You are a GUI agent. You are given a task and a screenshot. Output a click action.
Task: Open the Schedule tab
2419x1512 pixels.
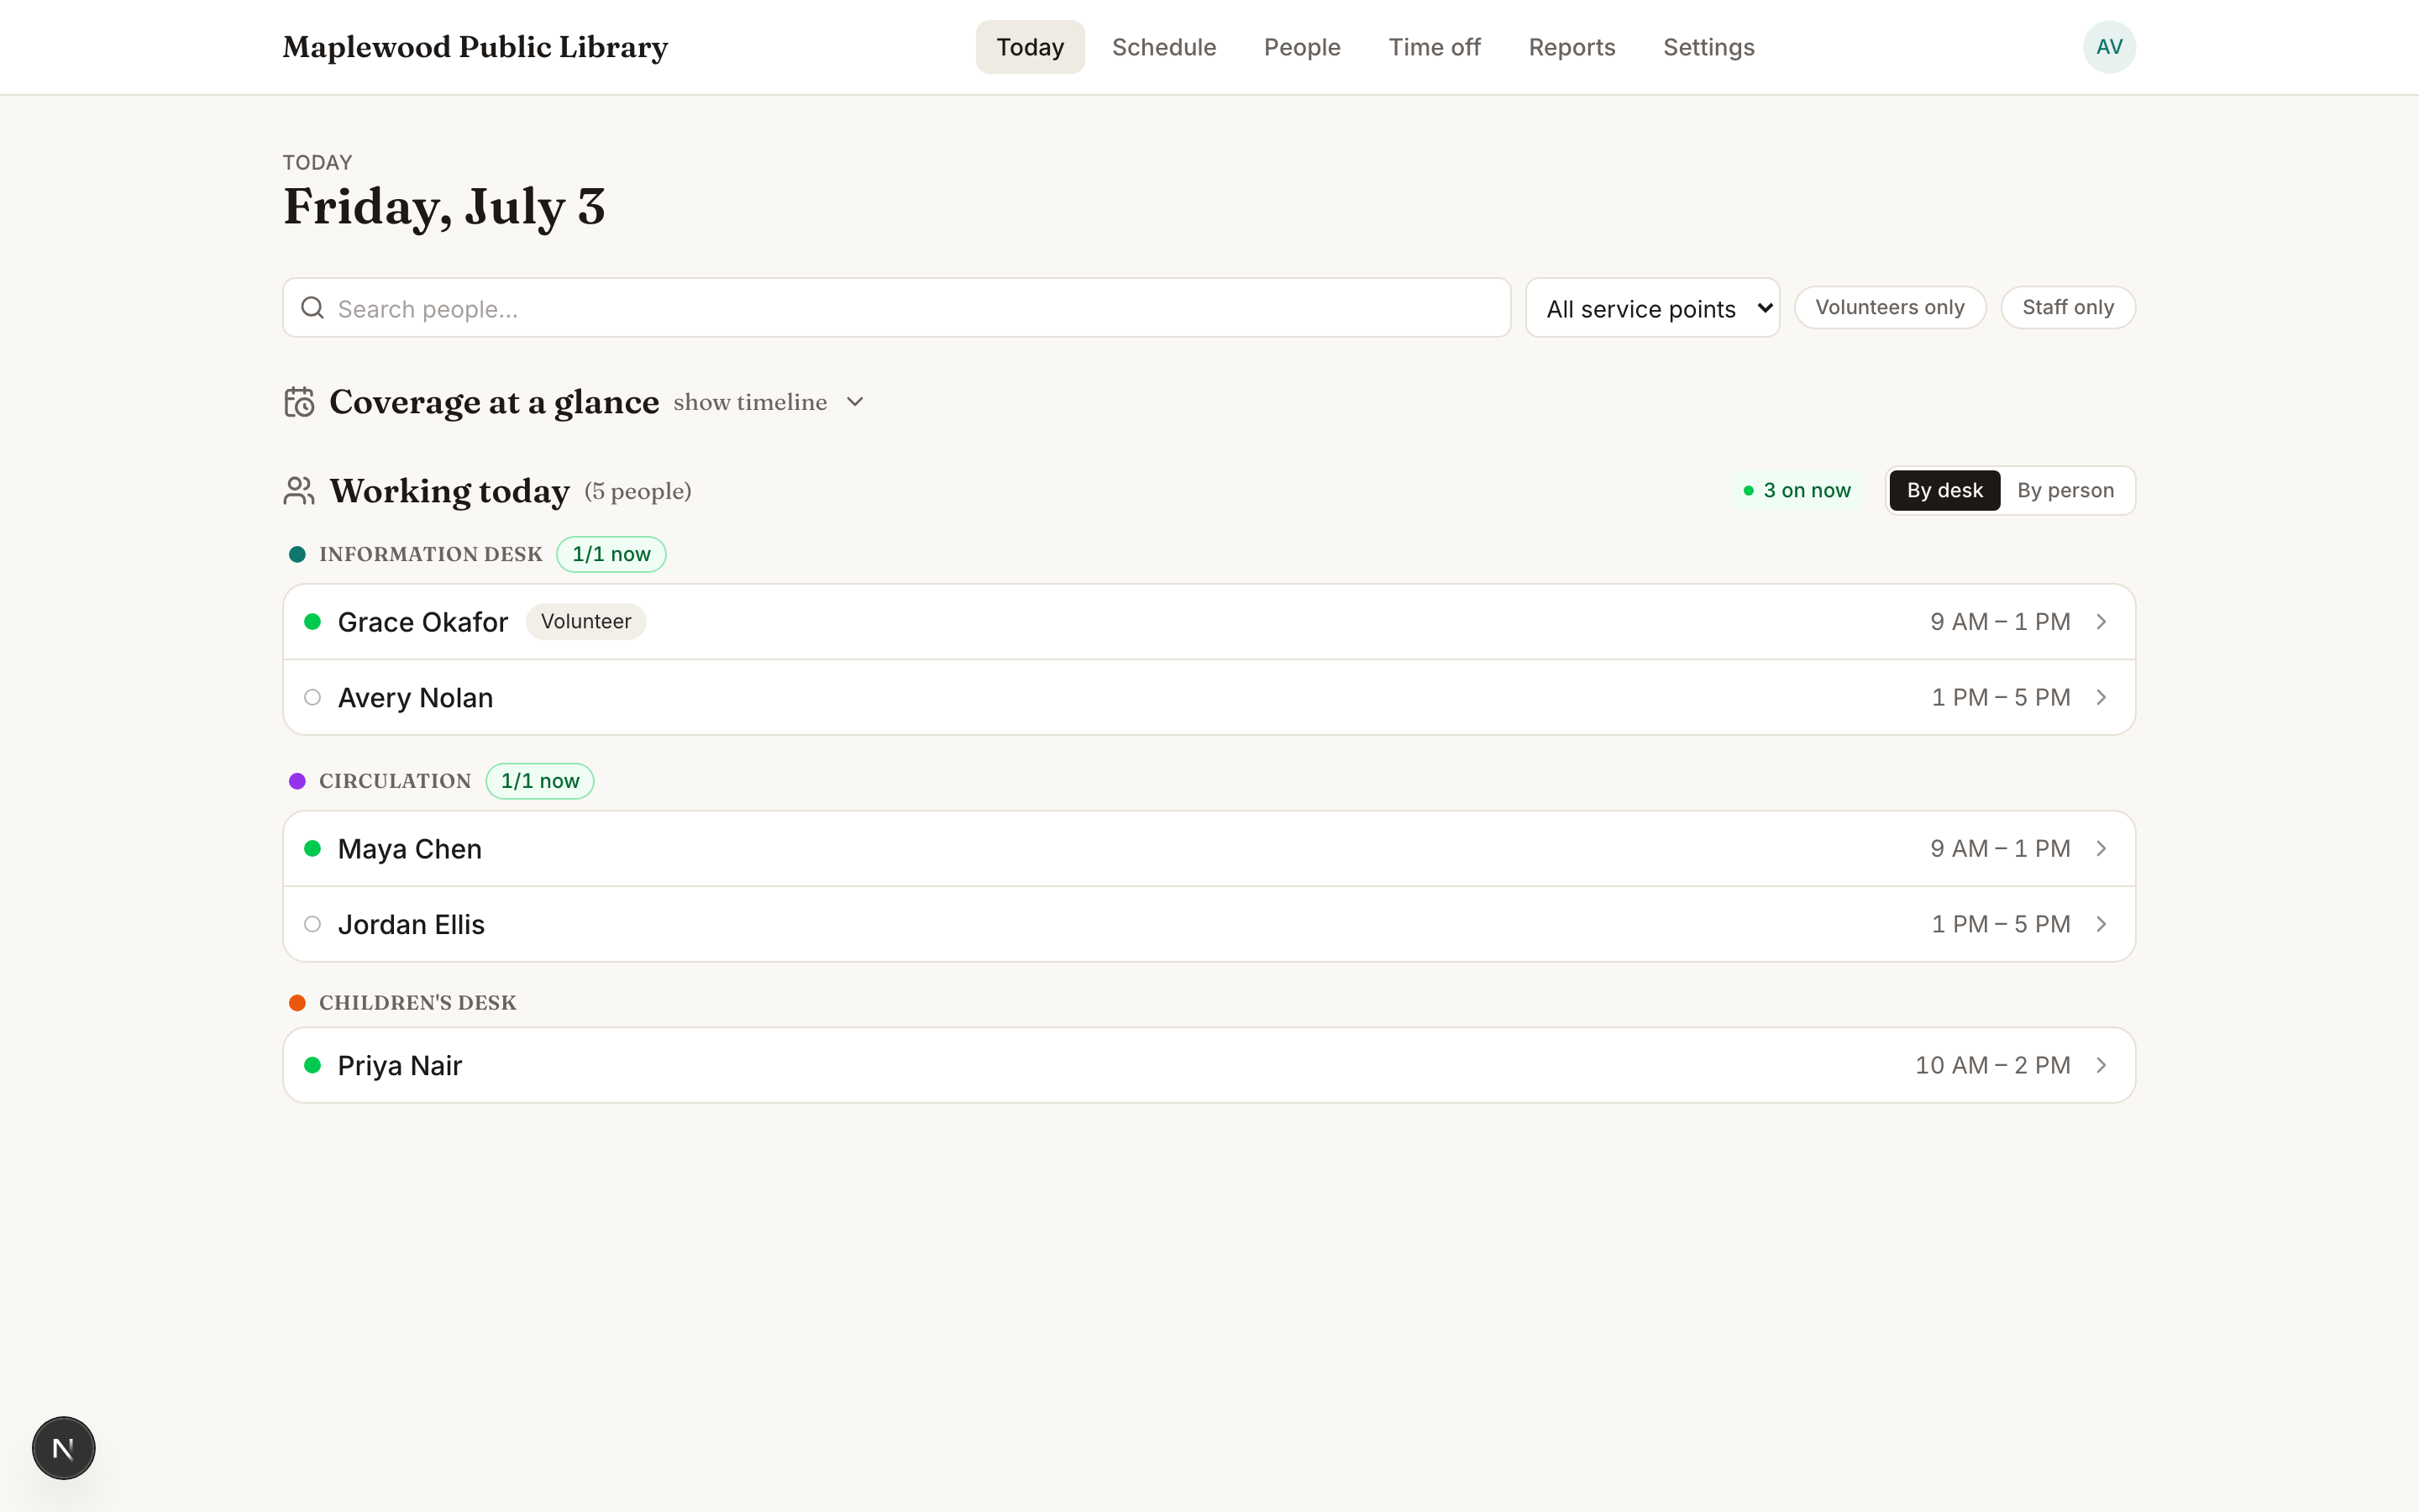1163,47
